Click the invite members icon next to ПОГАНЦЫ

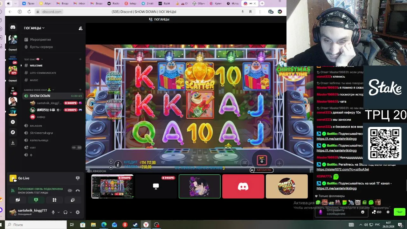pos(80,28)
